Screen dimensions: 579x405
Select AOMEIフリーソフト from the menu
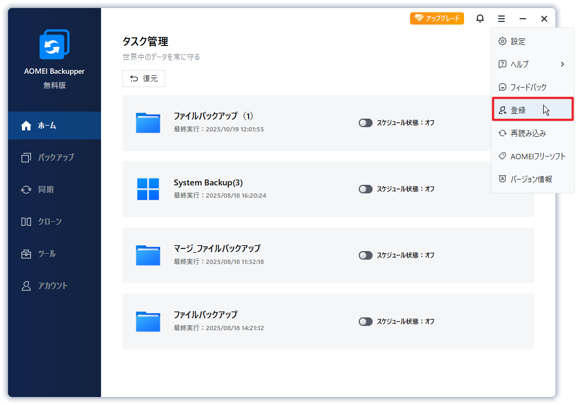(532, 156)
